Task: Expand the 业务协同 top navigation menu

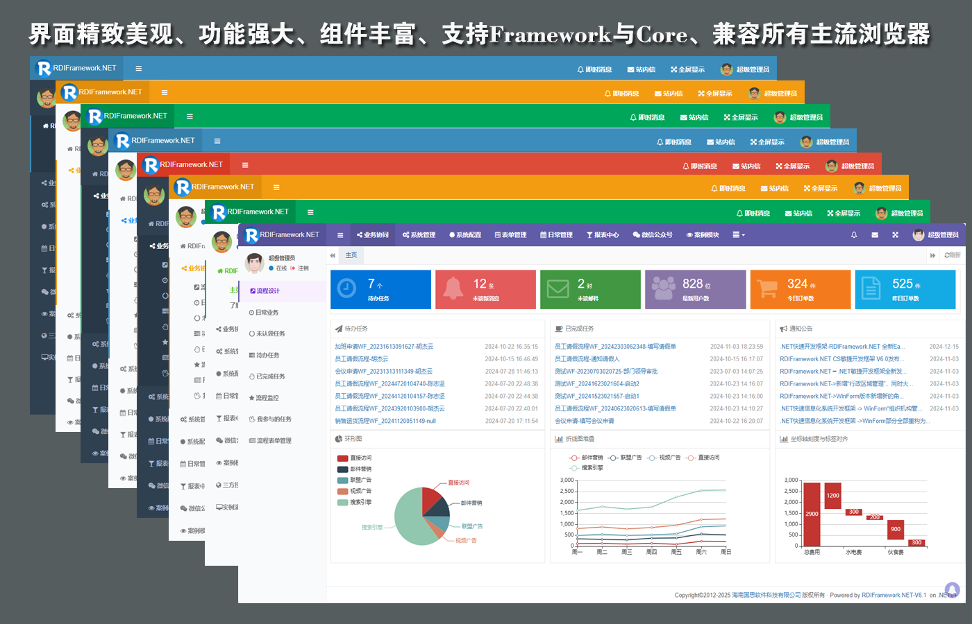Action: pyautogui.click(x=372, y=235)
